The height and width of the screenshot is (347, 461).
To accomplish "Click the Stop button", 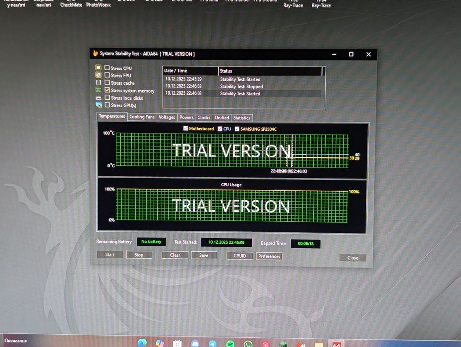I will (x=139, y=255).
